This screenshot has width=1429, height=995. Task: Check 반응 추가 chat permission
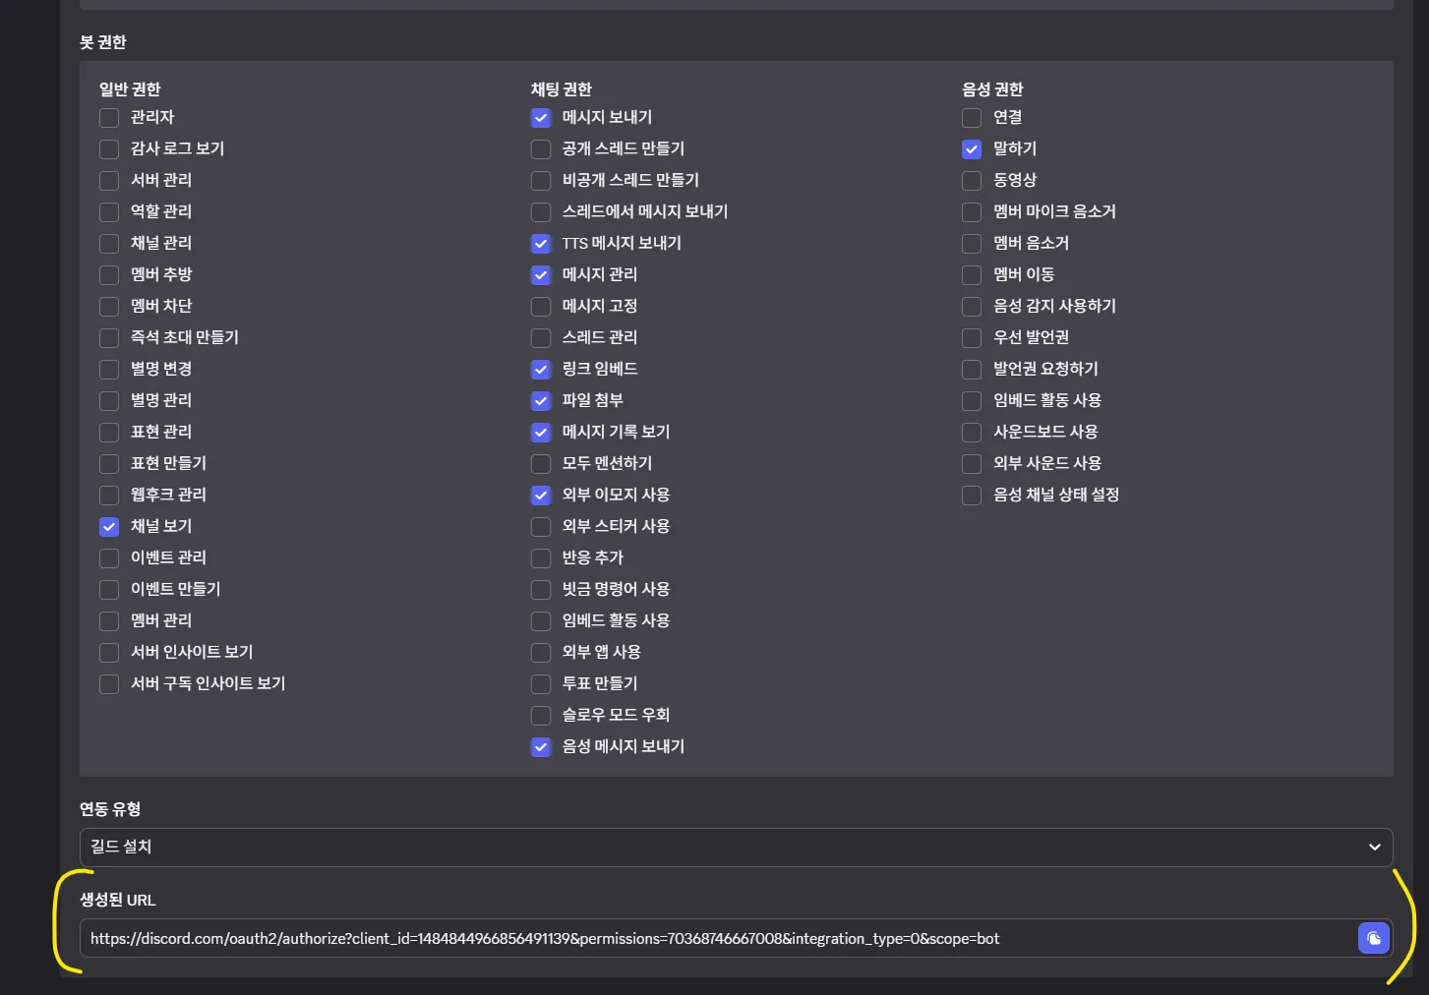point(541,558)
